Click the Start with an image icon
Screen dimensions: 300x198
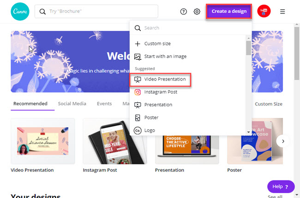click(138, 57)
